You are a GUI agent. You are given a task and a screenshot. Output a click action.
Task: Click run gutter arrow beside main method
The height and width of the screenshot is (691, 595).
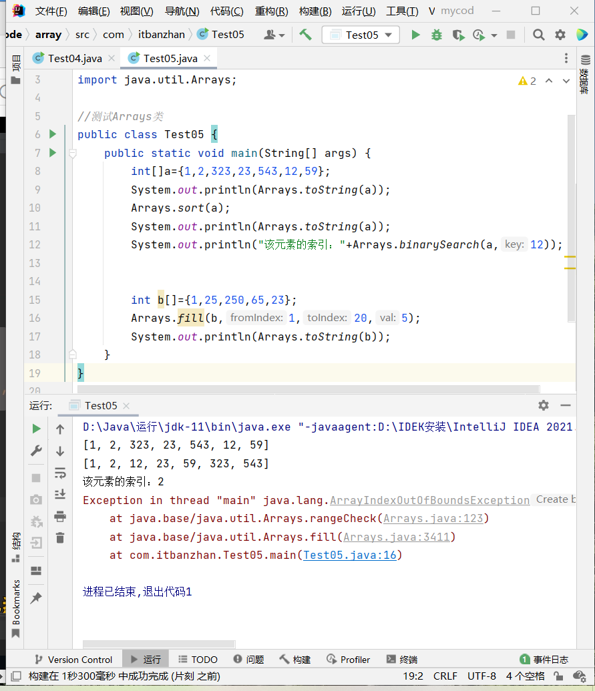coord(53,152)
